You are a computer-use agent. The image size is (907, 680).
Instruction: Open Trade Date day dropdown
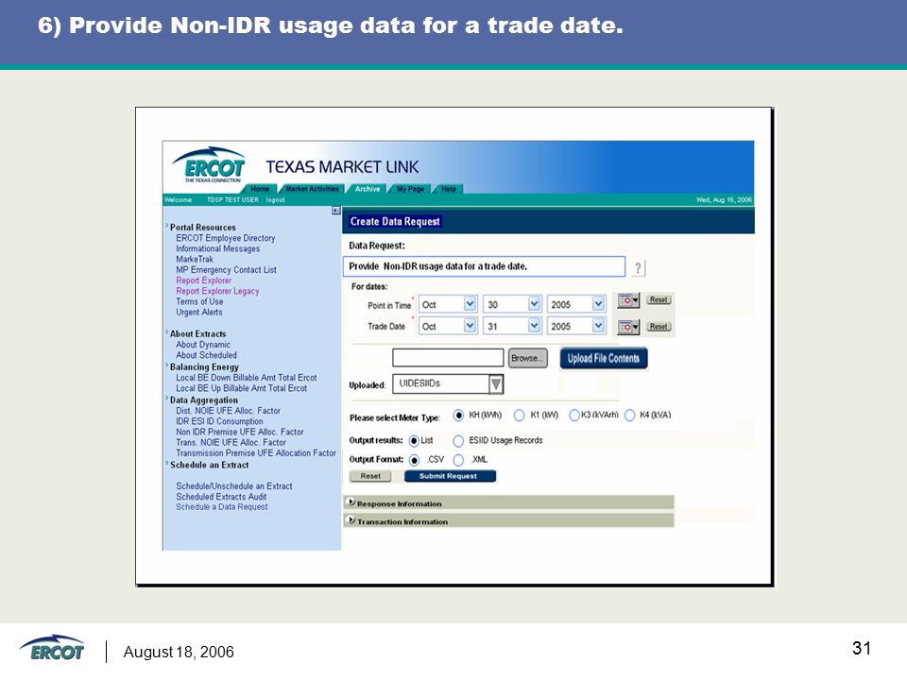pyautogui.click(x=535, y=326)
